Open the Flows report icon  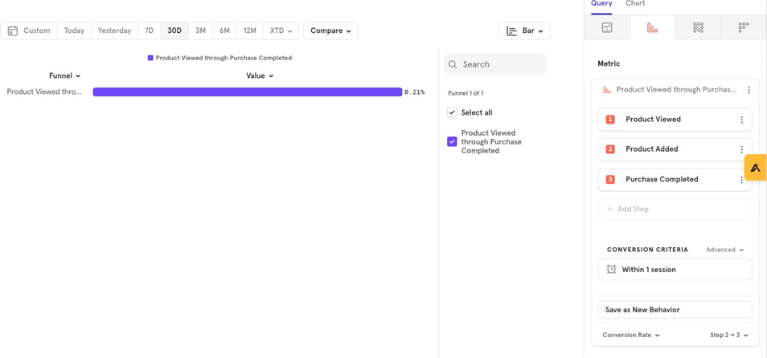[x=698, y=28]
